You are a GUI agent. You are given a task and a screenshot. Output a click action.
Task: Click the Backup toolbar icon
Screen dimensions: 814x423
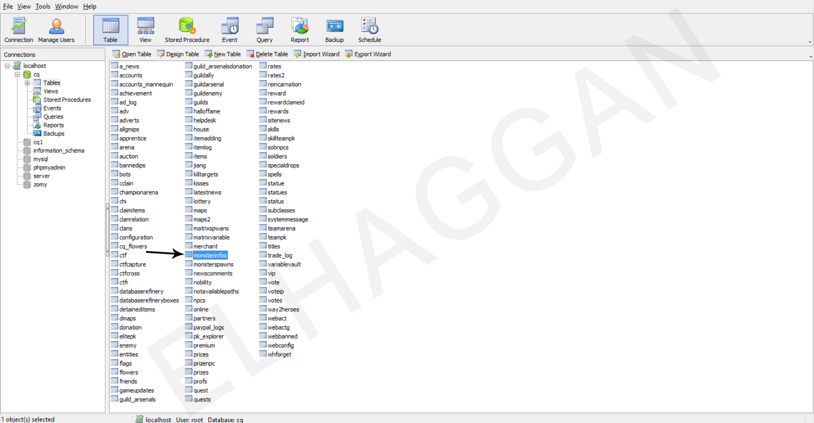coord(335,30)
